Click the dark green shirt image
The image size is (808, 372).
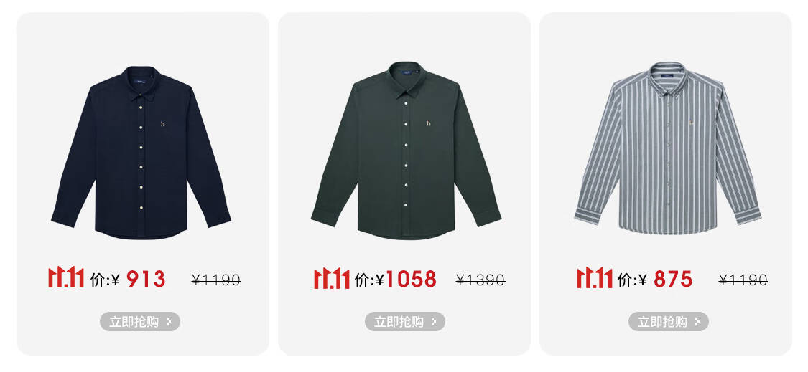[406, 151]
